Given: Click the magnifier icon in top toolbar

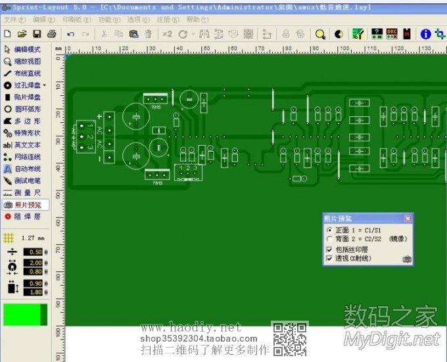Looking at the screenshot, I should [320, 34].
